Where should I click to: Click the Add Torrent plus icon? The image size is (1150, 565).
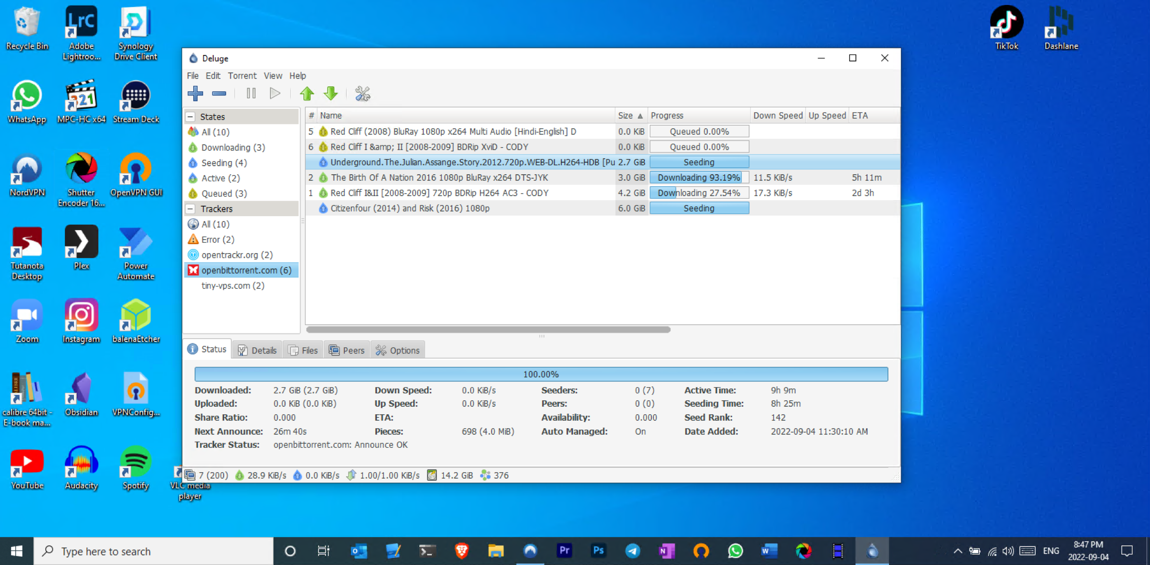point(195,93)
